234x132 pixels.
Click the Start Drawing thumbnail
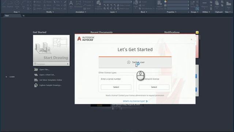point(51,48)
